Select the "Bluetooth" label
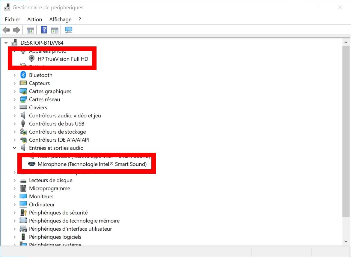Screen dimensions: 351x257 coord(41,75)
